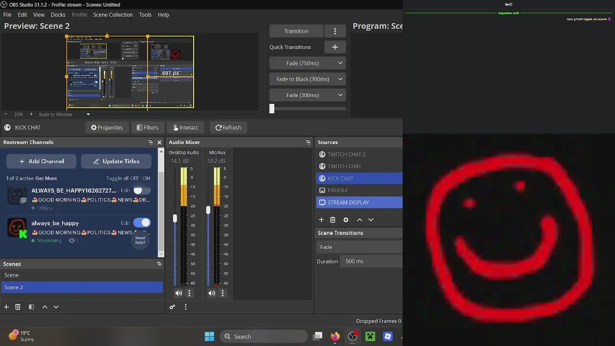Image resolution: width=615 pixels, height=346 pixels.
Task: Move the source up in the Sources toolbar
Action: coord(359,220)
